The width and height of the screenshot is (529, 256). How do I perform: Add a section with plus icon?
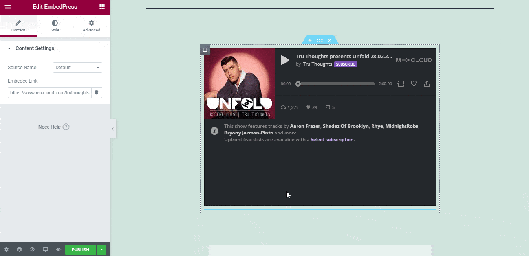(x=310, y=40)
